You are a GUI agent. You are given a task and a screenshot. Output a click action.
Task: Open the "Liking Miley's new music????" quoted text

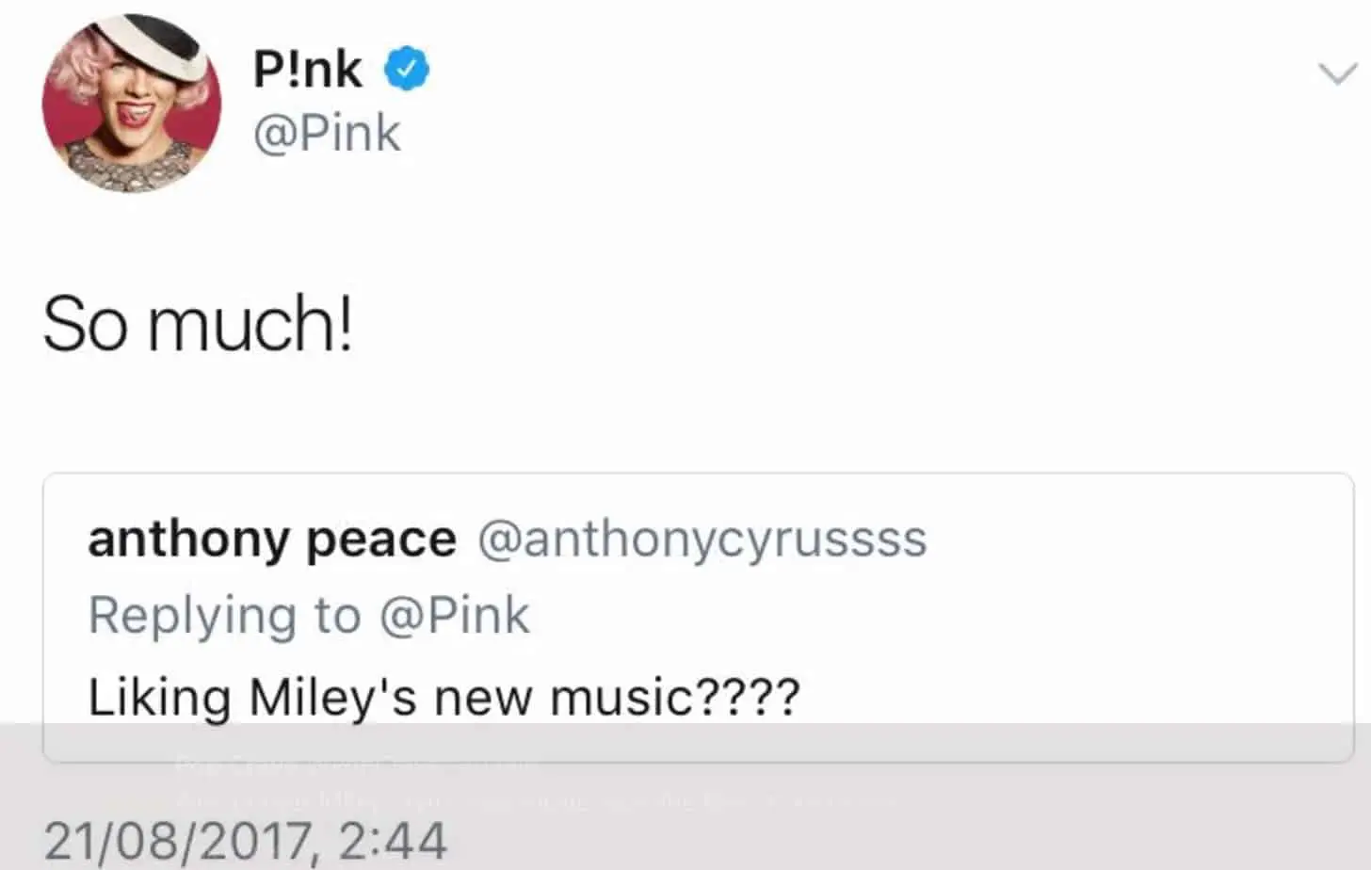444,698
